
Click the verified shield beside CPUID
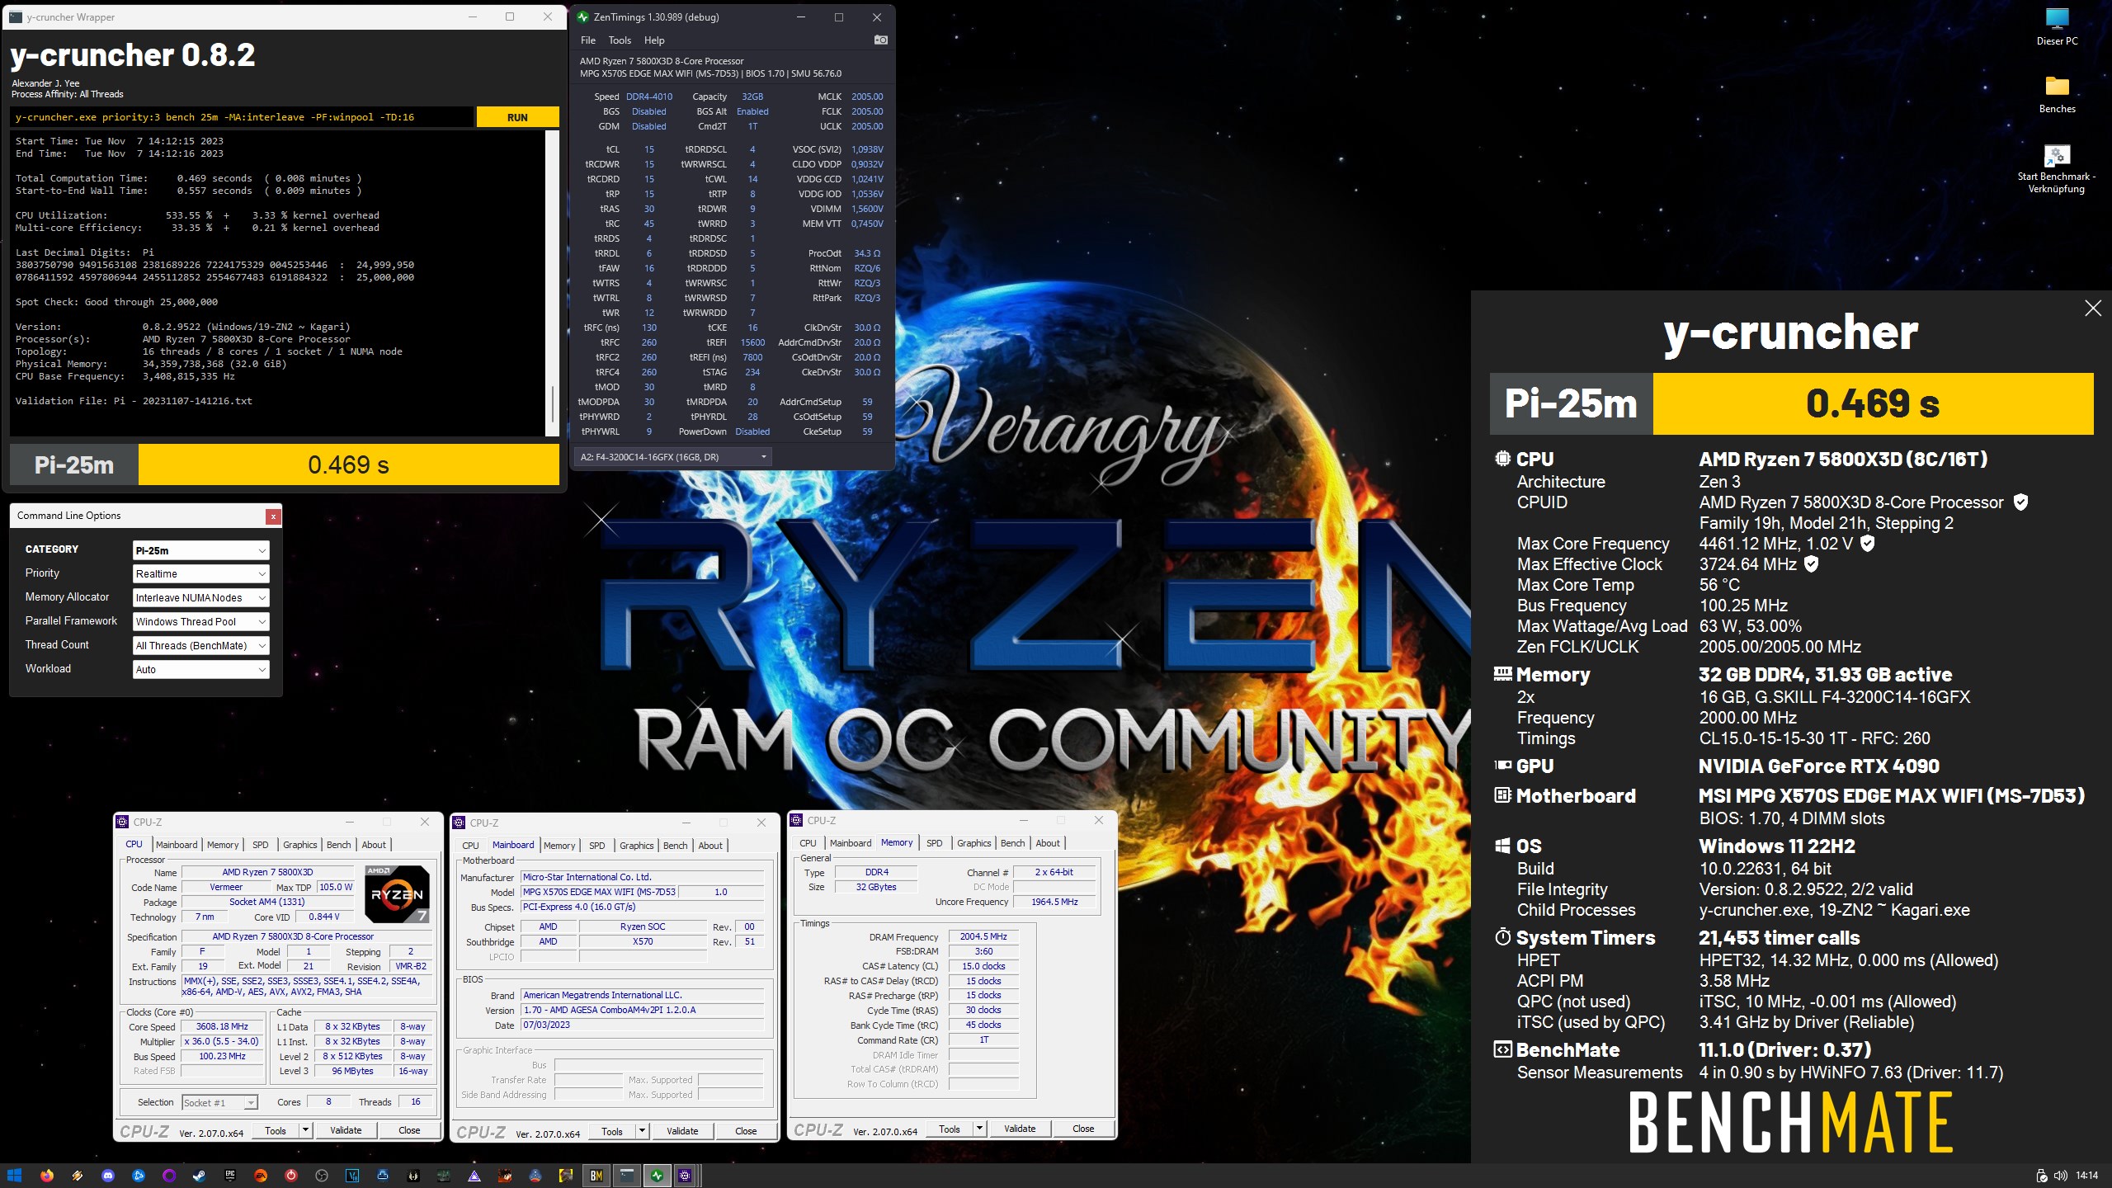pos(2020,502)
